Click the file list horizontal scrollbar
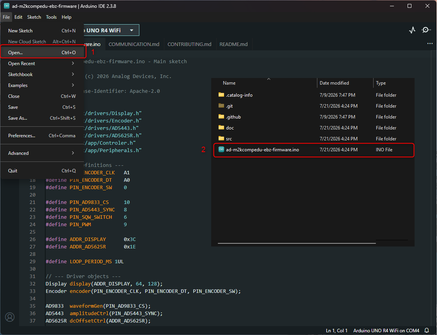 coord(297,243)
